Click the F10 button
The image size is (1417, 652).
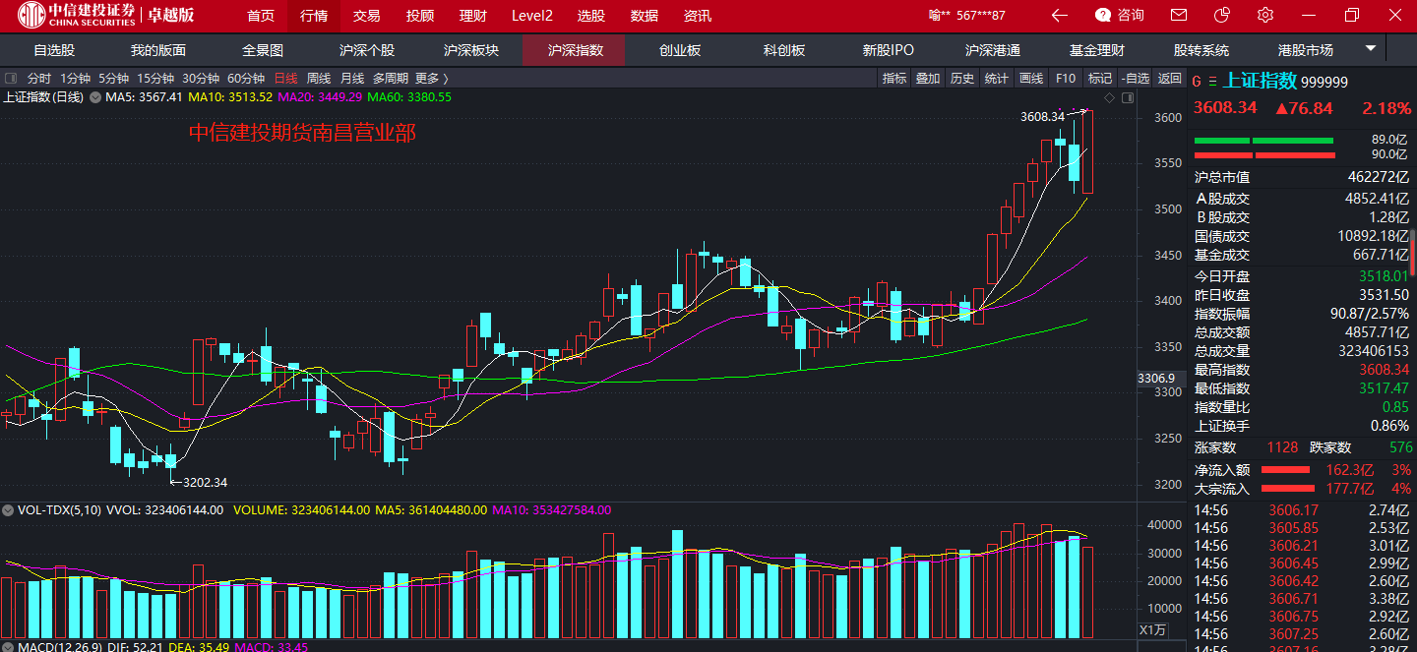click(x=1065, y=79)
